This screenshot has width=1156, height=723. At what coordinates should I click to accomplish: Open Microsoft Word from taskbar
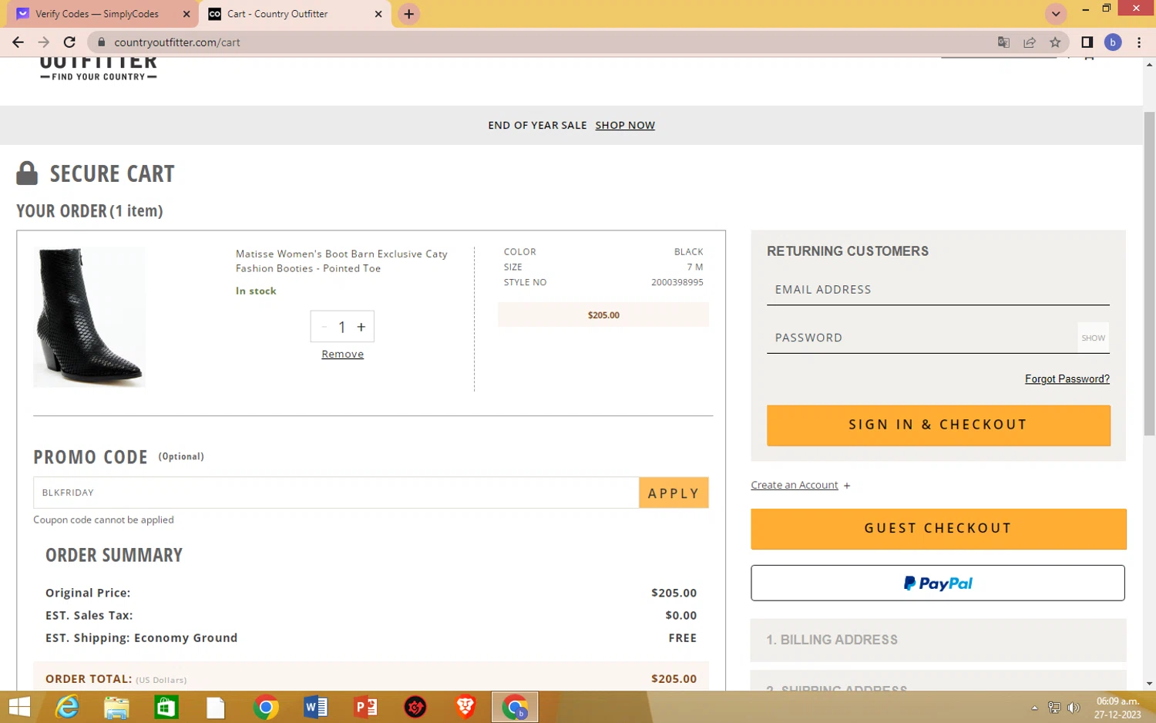coord(315,707)
